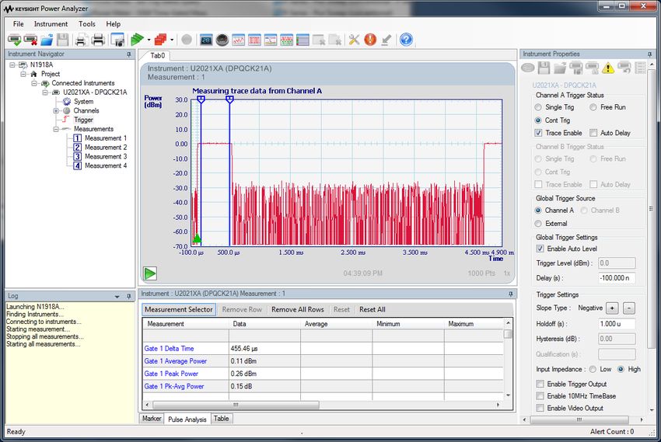
Task: Click the connect instrument icon with green check
Action: point(14,40)
